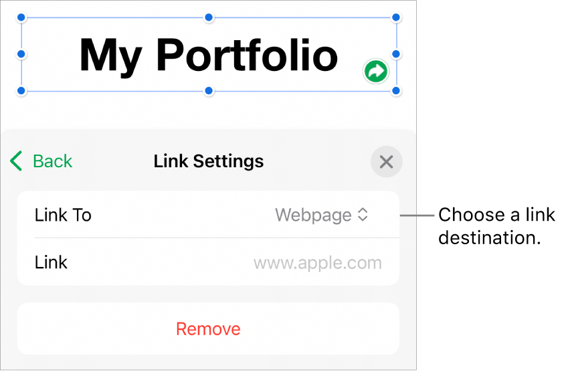Click the right-middle selection handle
The height and width of the screenshot is (372, 566).
(x=396, y=54)
